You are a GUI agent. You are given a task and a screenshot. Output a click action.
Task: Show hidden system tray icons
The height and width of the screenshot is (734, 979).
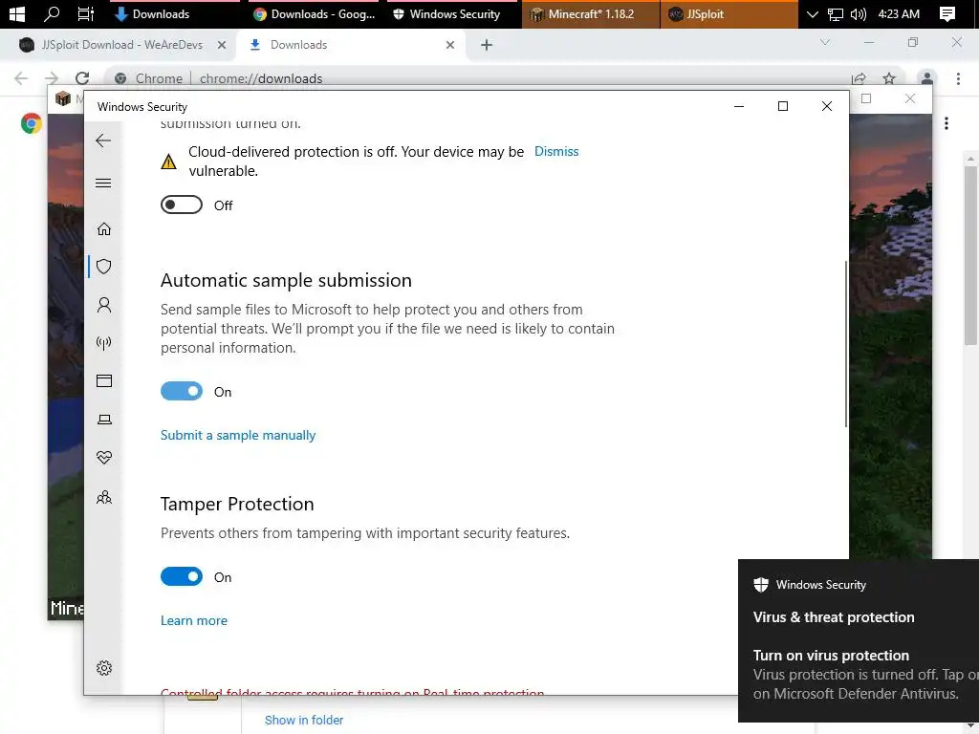tap(812, 13)
